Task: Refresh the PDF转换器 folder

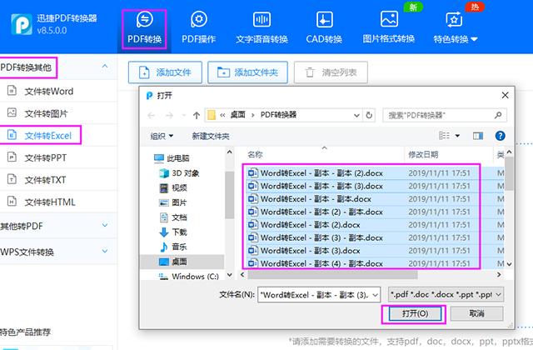Action: point(369,115)
